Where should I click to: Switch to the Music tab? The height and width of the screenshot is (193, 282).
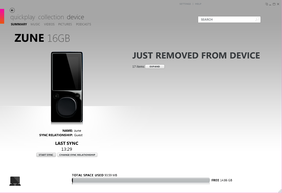[35, 24]
